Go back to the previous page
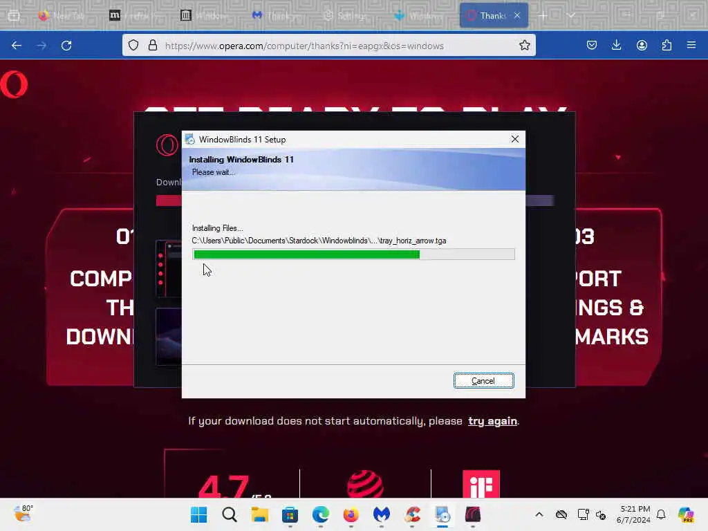The image size is (708, 531). [17, 45]
